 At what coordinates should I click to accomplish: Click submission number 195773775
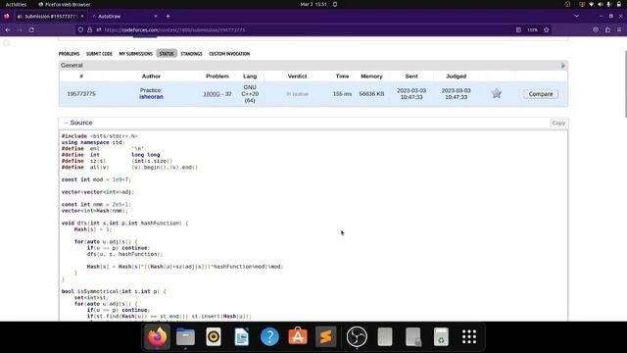(x=81, y=94)
